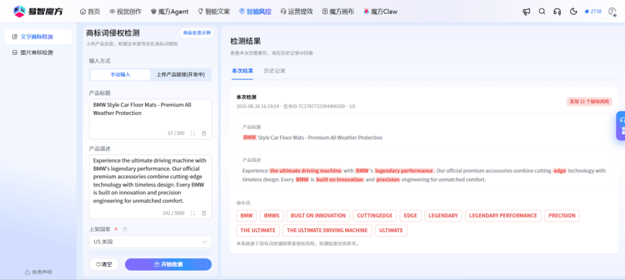The height and width of the screenshot is (280, 625).
Task: Open customer service headset icon in header
Action: point(557,12)
